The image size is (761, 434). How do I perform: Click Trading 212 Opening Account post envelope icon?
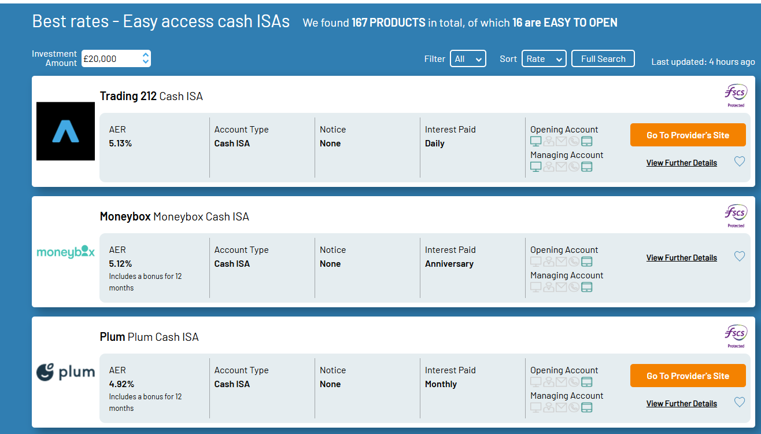click(561, 141)
